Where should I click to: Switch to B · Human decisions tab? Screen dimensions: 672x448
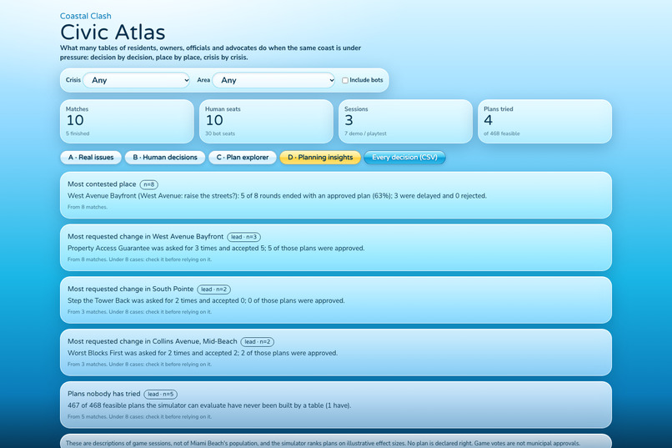tap(165, 158)
